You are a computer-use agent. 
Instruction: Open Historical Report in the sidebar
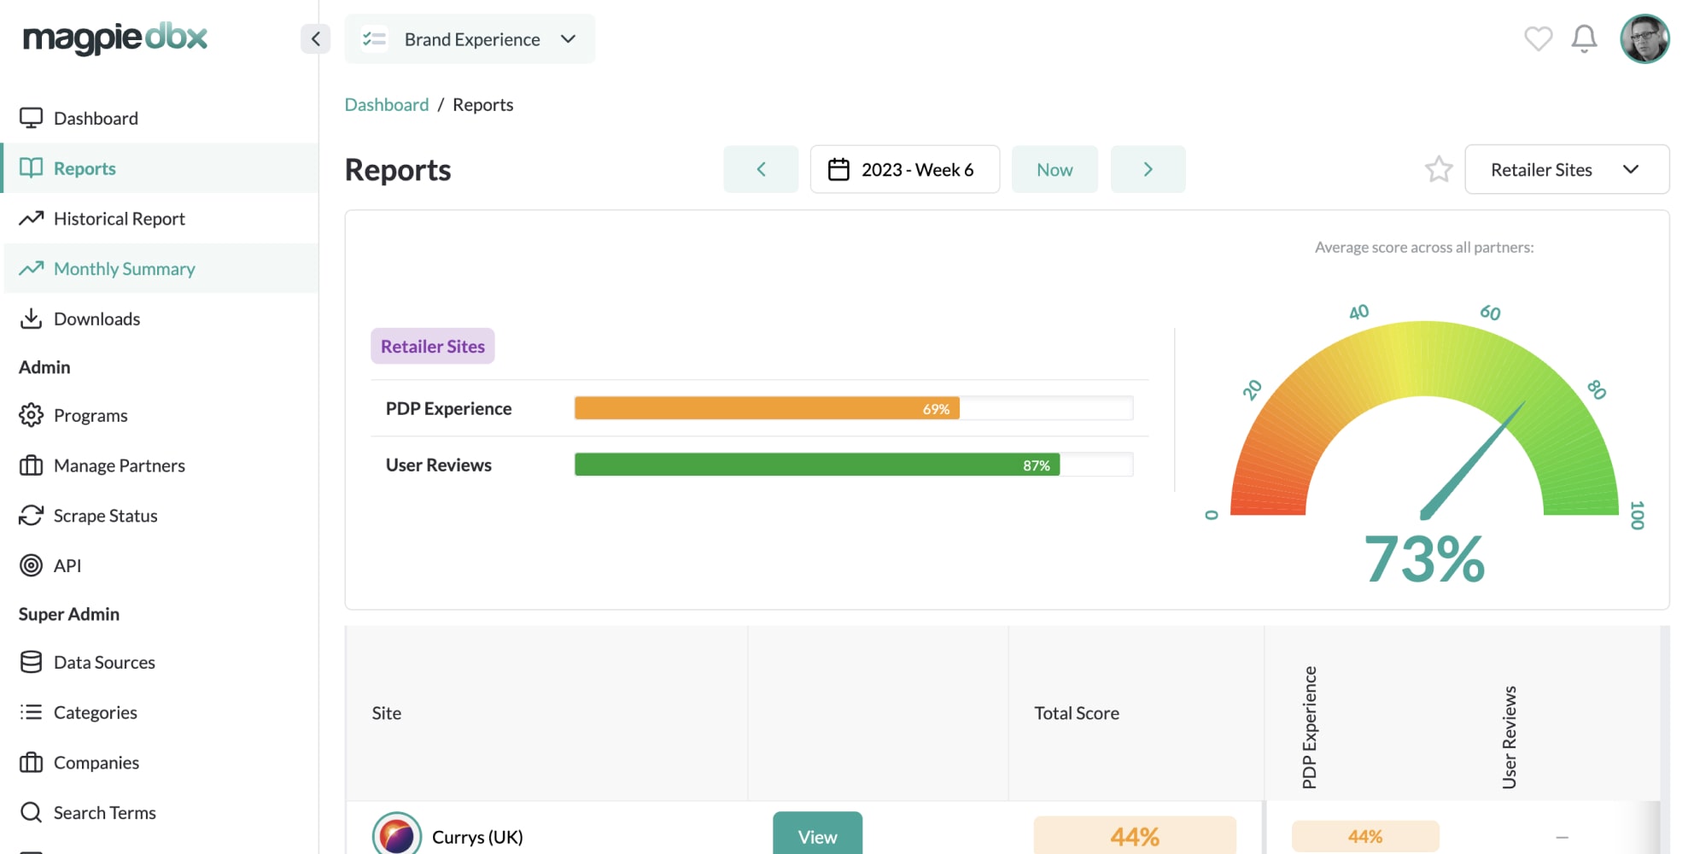click(160, 219)
